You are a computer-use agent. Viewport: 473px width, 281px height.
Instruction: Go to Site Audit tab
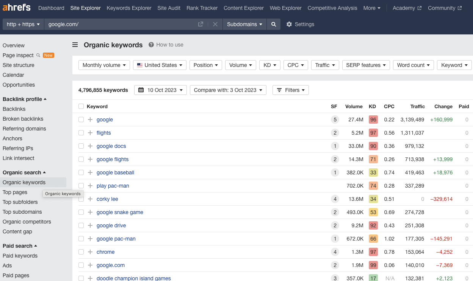169,8
